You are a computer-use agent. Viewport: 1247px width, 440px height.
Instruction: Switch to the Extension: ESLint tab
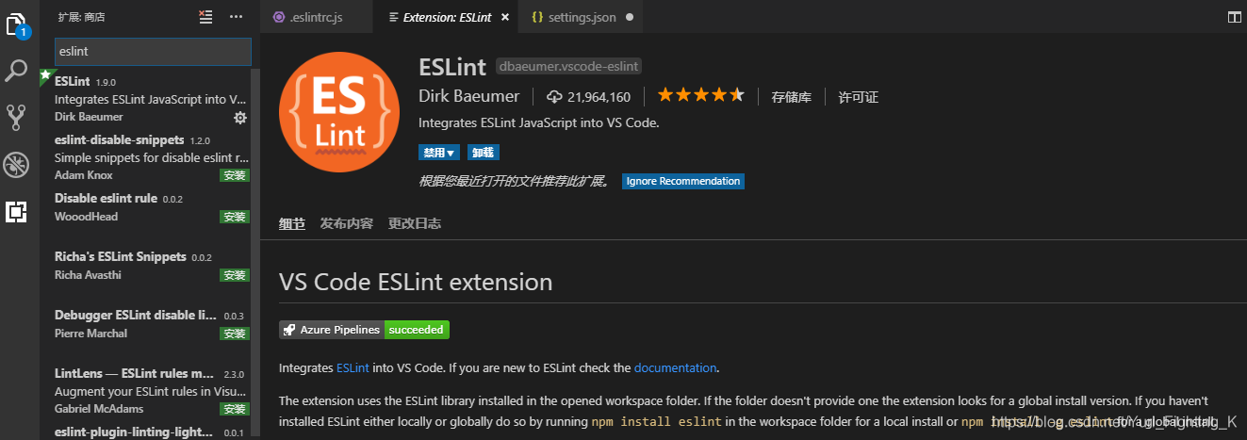point(447,17)
